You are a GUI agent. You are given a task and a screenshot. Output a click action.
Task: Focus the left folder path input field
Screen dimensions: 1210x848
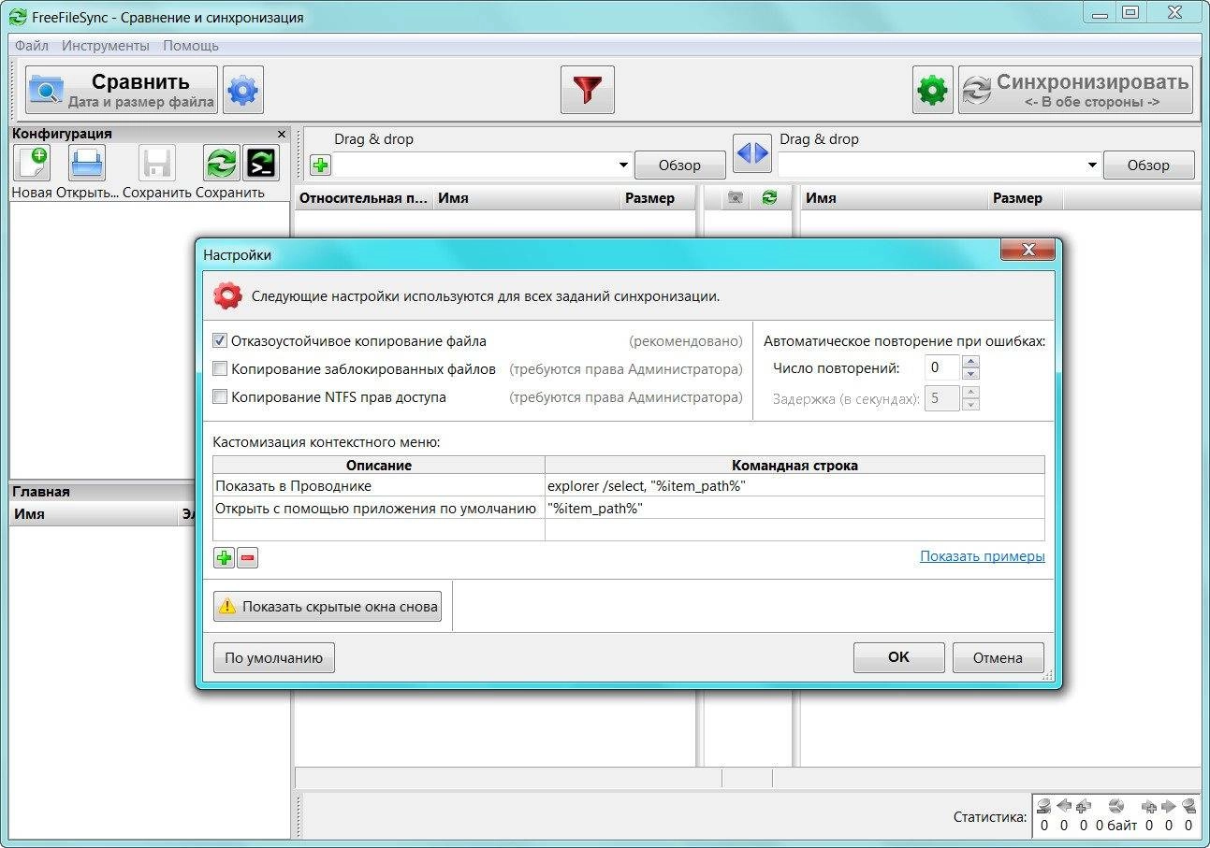point(475,165)
